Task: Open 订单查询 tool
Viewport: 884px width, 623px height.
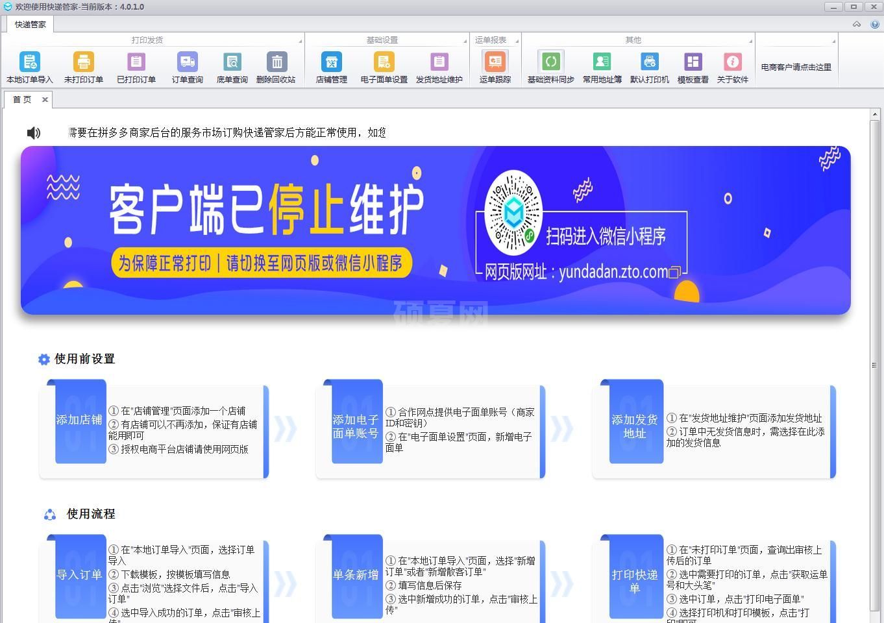Action: pos(188,67)
